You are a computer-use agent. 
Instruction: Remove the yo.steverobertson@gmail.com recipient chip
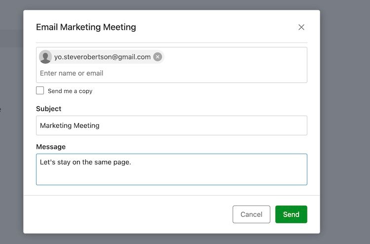tap(158, 57)
